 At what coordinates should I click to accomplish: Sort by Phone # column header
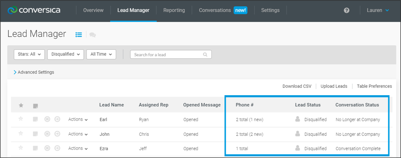click(x=245, y=105)
